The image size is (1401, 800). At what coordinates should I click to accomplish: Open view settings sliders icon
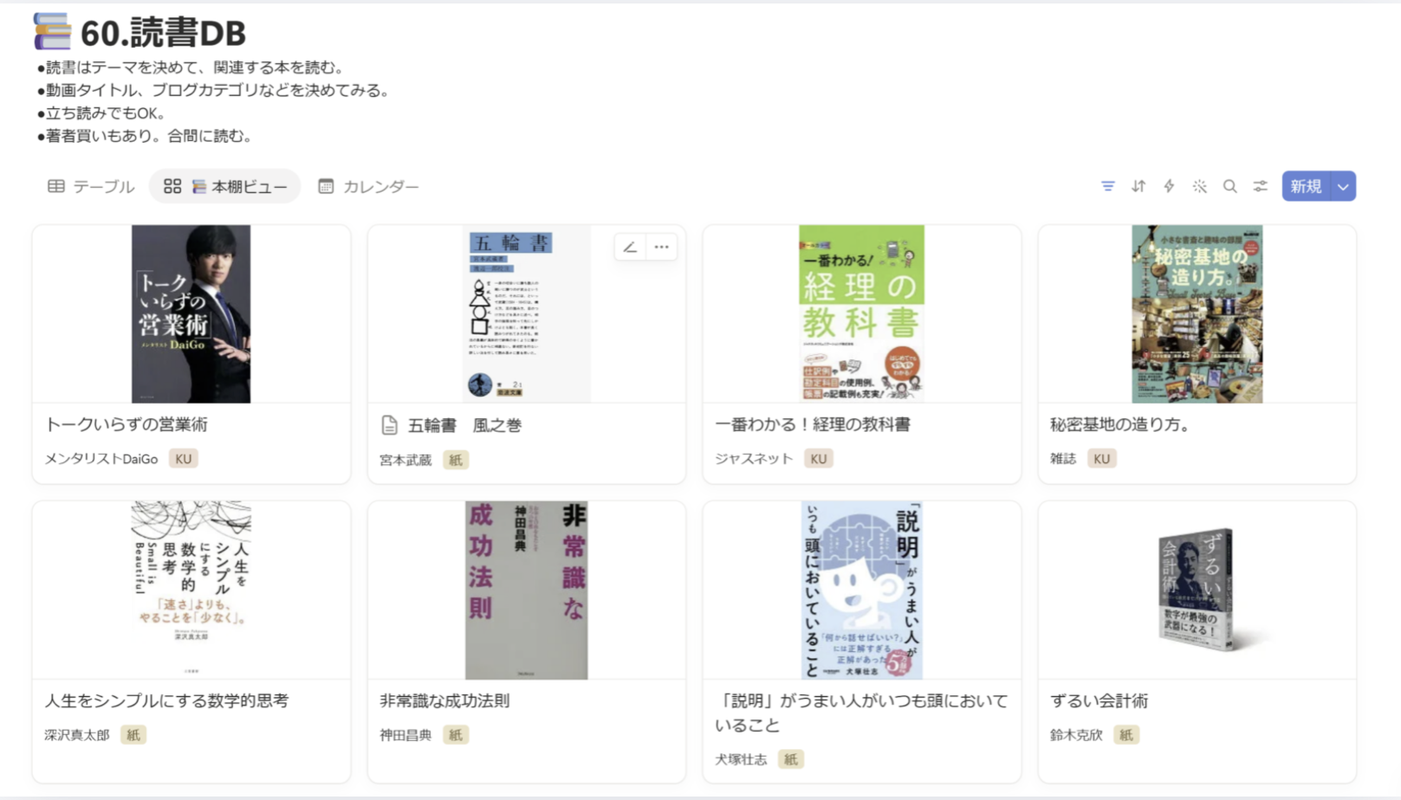click(1260, 186)
